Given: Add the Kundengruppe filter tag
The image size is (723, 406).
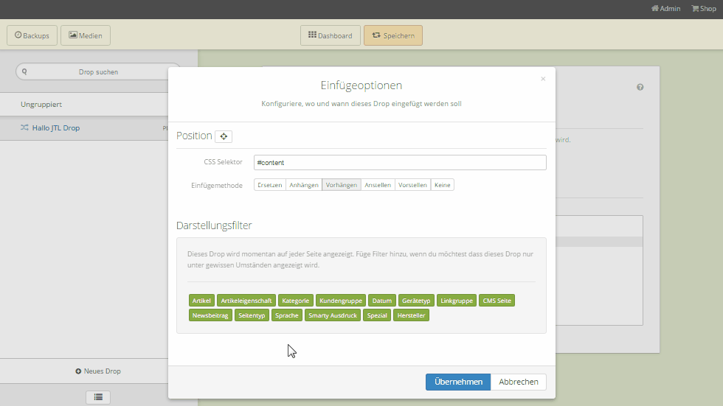Looking at the screenshot, I should (341, 301).
